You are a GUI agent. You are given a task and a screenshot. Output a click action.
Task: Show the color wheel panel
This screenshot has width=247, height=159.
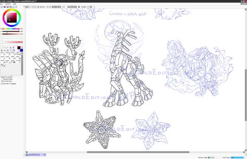tap(2, 7)
